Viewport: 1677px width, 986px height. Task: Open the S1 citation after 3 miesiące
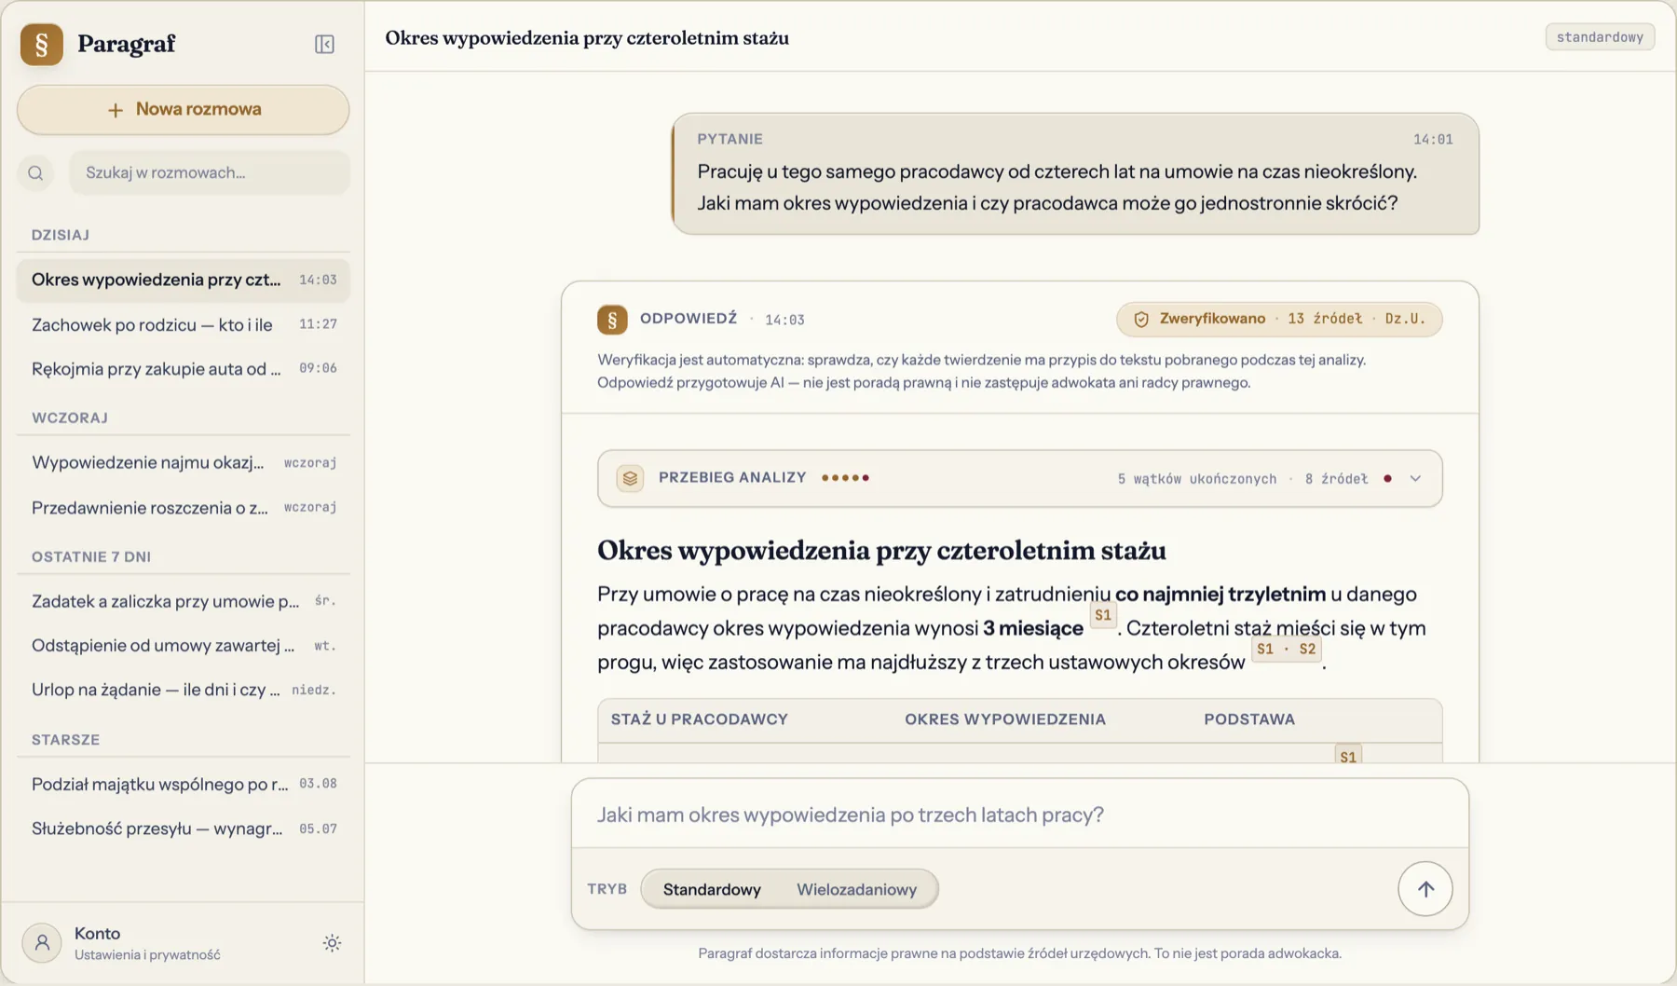click(x=1103, y=615)
